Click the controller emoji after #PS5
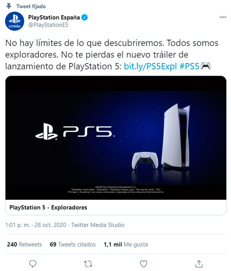 pos(205,66)
